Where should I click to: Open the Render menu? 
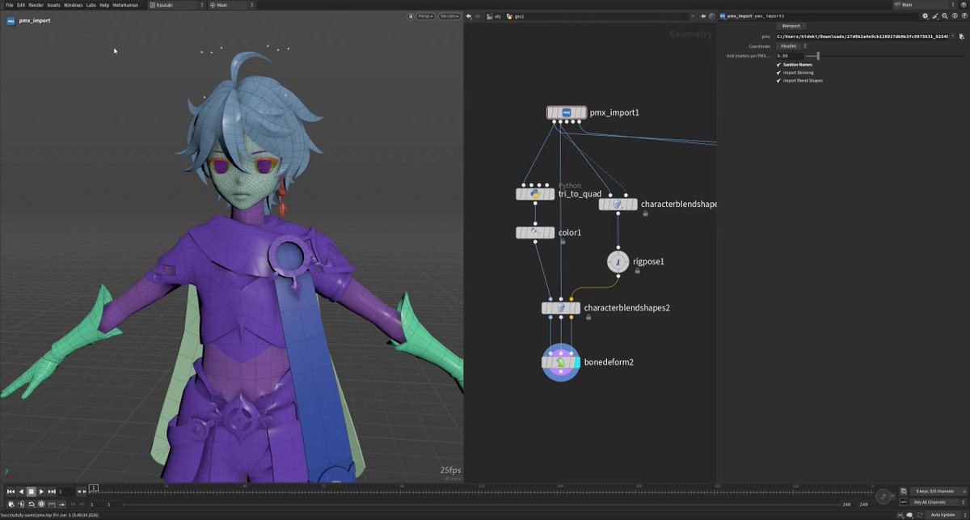36,5
